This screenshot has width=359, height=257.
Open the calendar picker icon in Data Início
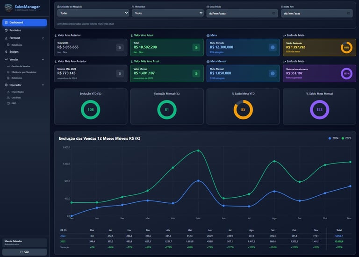pos(273,13)
